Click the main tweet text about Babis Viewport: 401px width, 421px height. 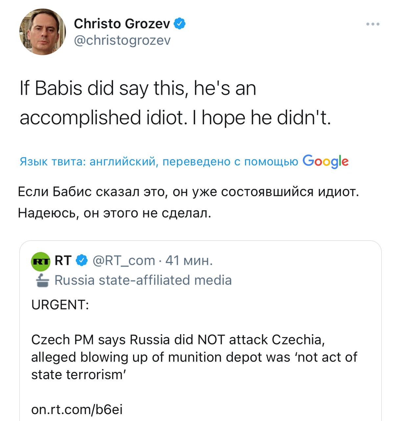click(x=175, y=103)
